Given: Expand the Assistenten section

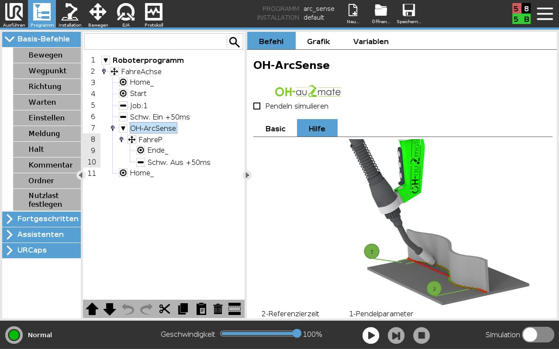Looking at the screenshot, I should coord(41,234).
